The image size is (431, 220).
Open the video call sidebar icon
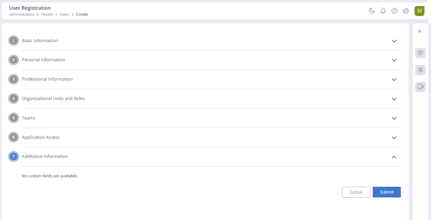click(420, 87)
